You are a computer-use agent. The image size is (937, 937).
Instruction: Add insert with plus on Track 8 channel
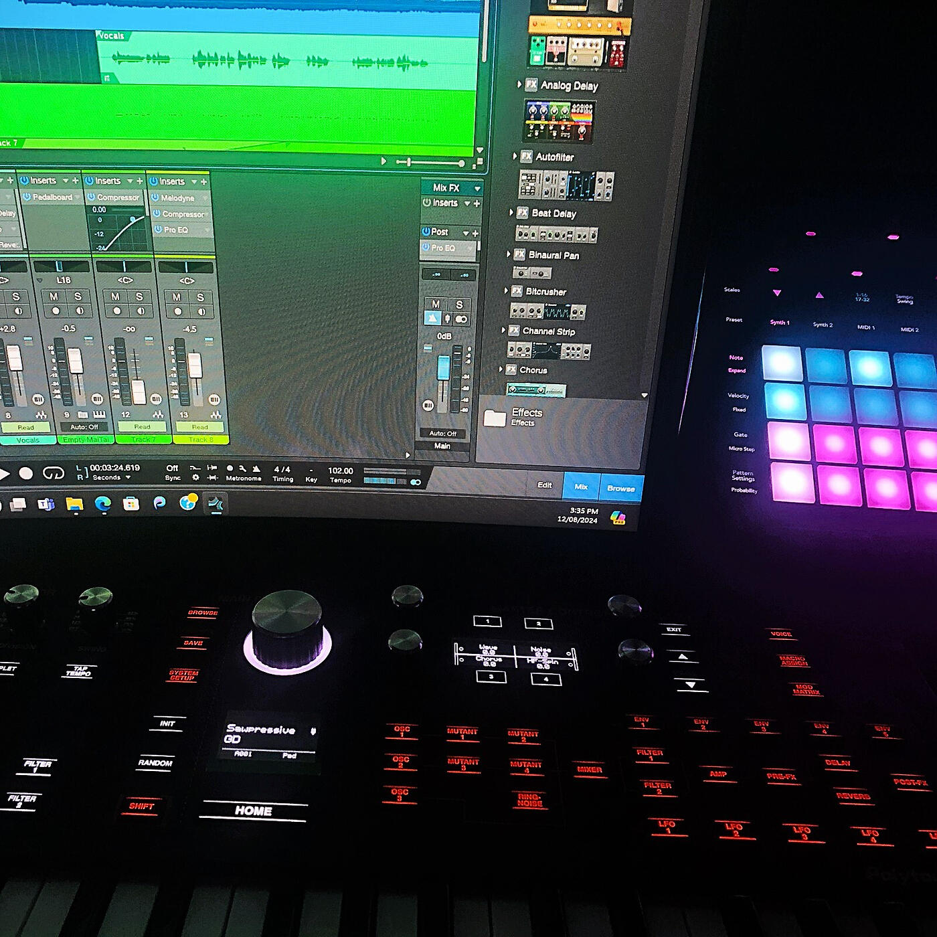204,181
